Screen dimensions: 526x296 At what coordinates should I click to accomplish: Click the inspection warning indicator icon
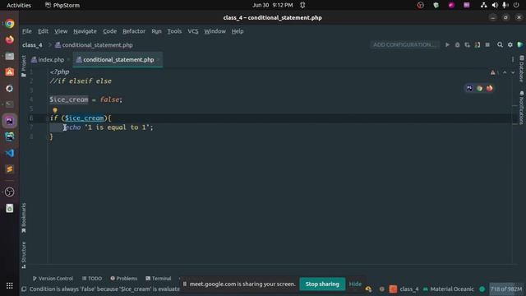493,72
